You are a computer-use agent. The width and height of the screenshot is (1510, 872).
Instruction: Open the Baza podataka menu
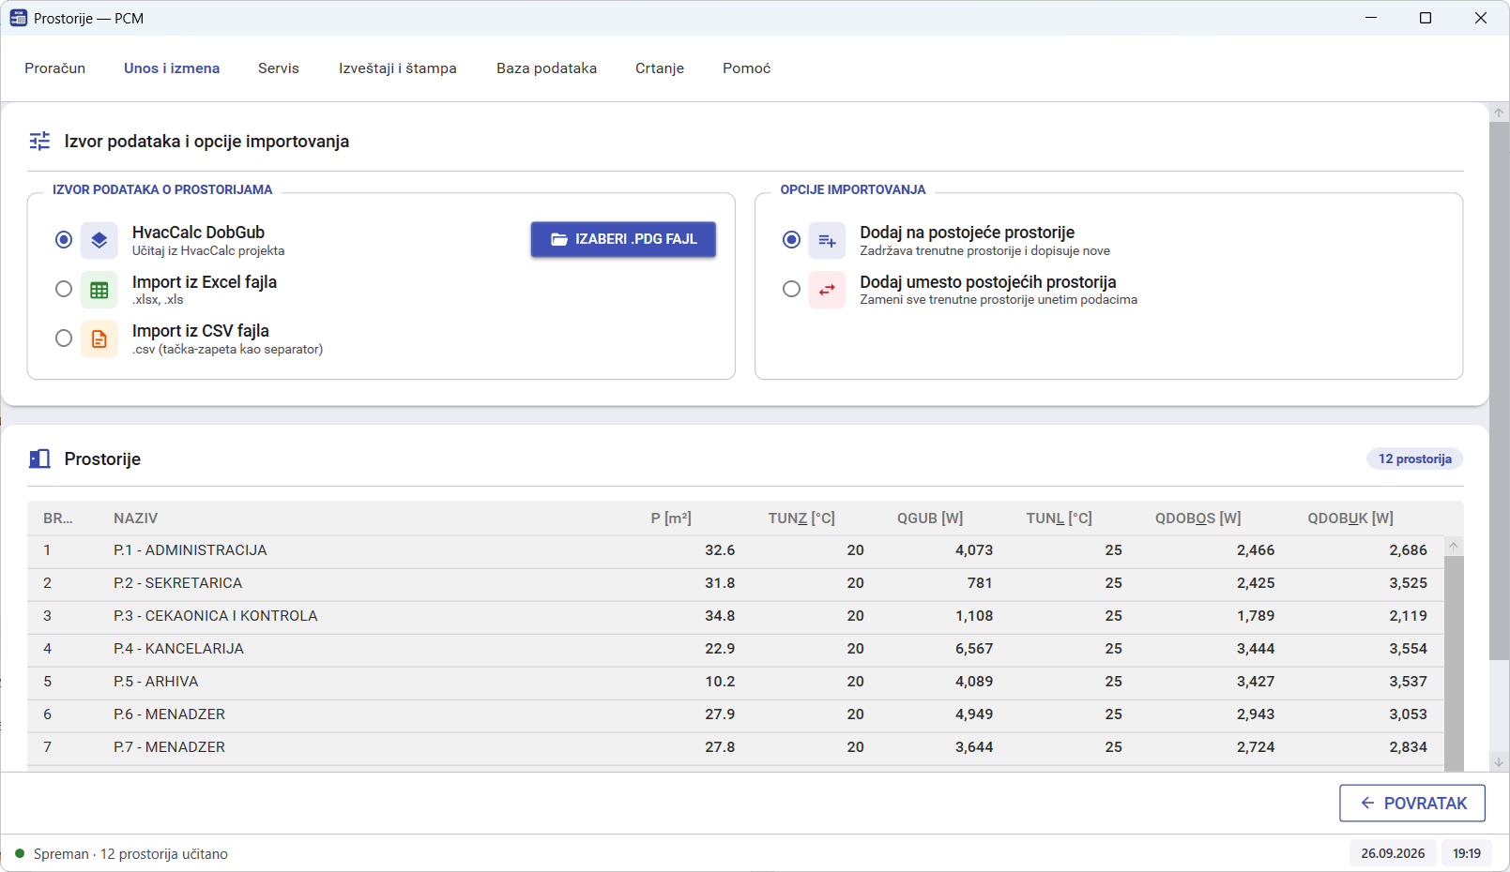(x=547, y=68)
